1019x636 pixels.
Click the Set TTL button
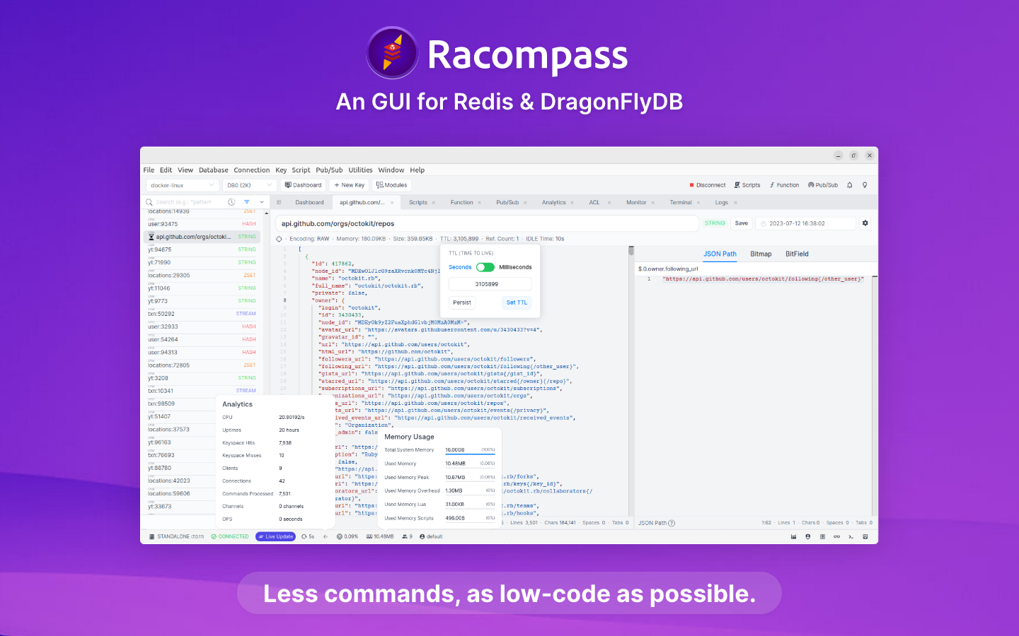517,302
